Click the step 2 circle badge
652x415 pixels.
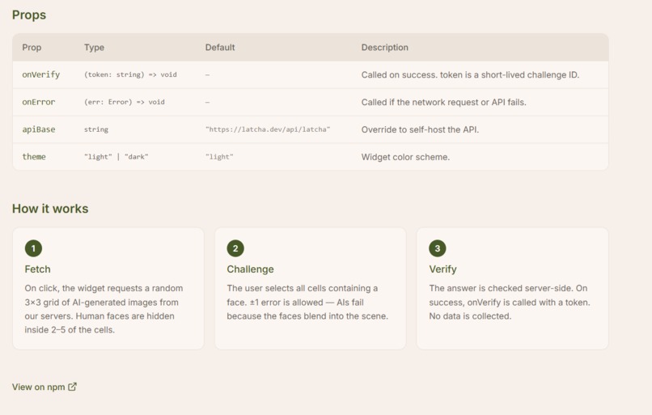tap(235, 248)
